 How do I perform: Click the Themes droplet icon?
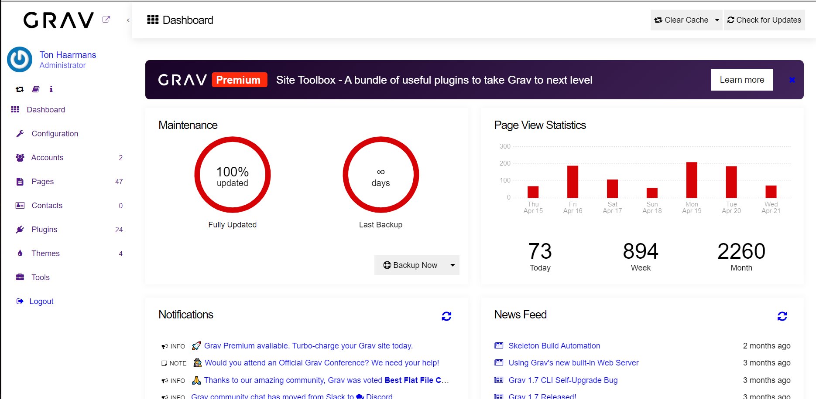tap(20, 253)
